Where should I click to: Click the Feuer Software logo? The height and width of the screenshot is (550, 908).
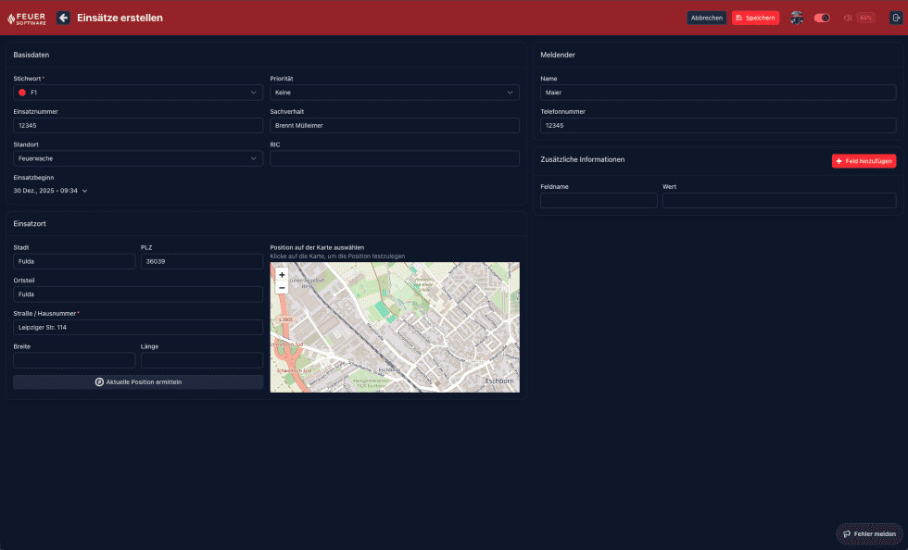[28, 17]
